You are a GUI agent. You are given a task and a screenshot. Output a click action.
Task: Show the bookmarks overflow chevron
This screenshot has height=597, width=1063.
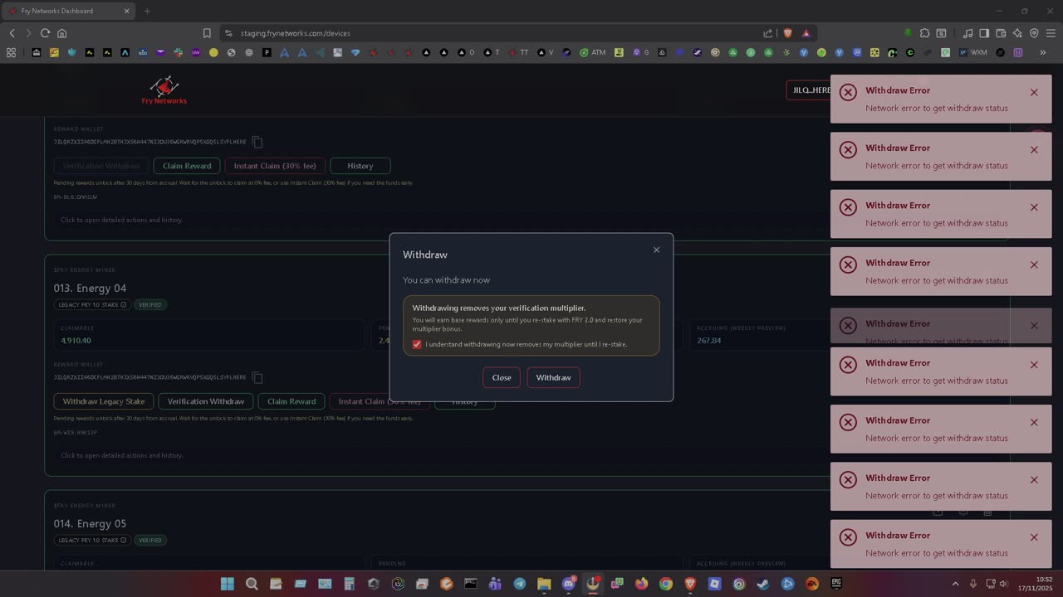tap(1042, 52)
